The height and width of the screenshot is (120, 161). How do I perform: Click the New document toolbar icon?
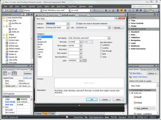[x=4, y=10]
